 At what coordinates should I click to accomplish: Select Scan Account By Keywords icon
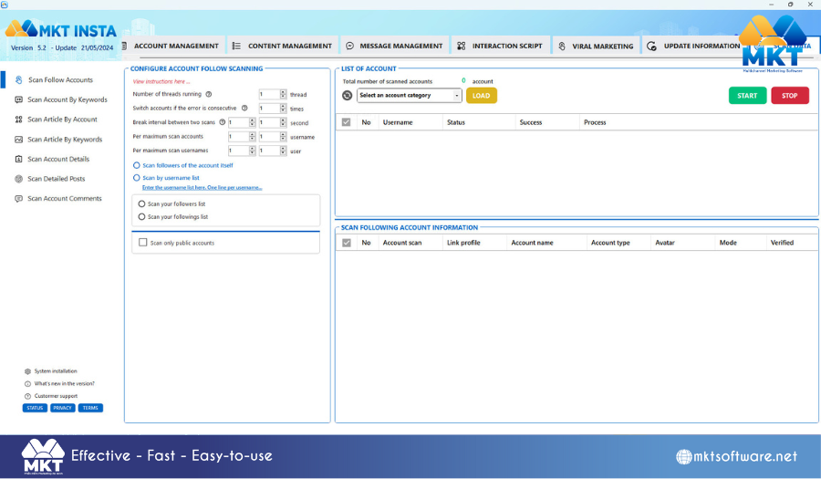(x=19, y=99)
